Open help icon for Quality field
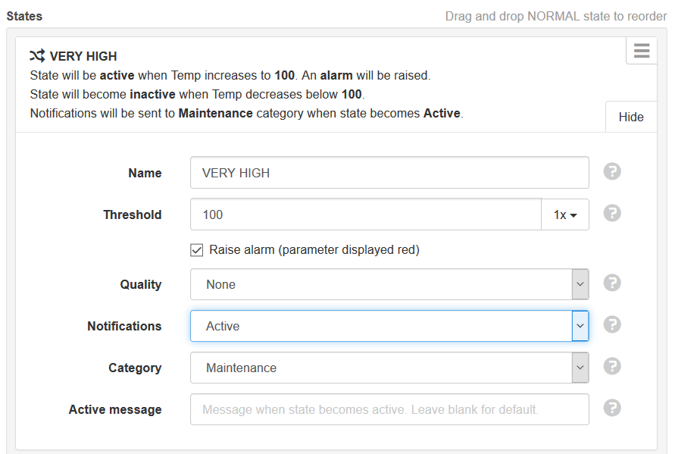The height and width of the screenshot is (454, 675). click(x=611, y=283)
